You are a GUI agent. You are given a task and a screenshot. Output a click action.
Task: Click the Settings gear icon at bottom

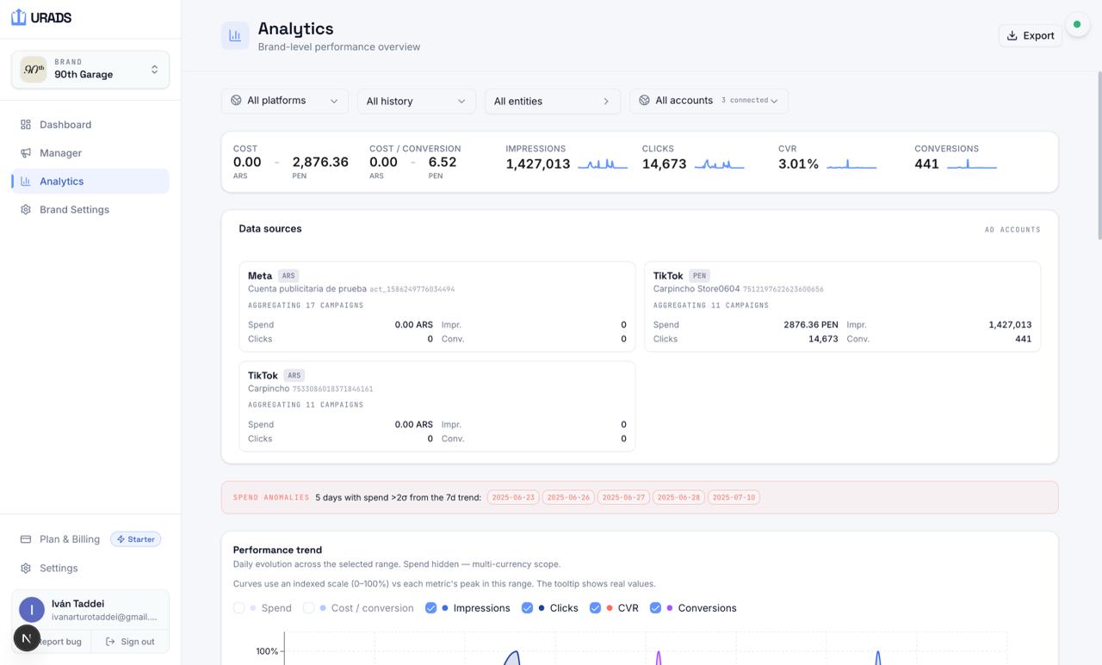26,568
